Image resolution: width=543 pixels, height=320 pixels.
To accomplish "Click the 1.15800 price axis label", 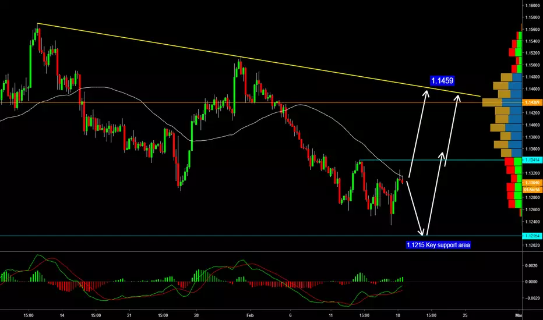I will point(533,17).
